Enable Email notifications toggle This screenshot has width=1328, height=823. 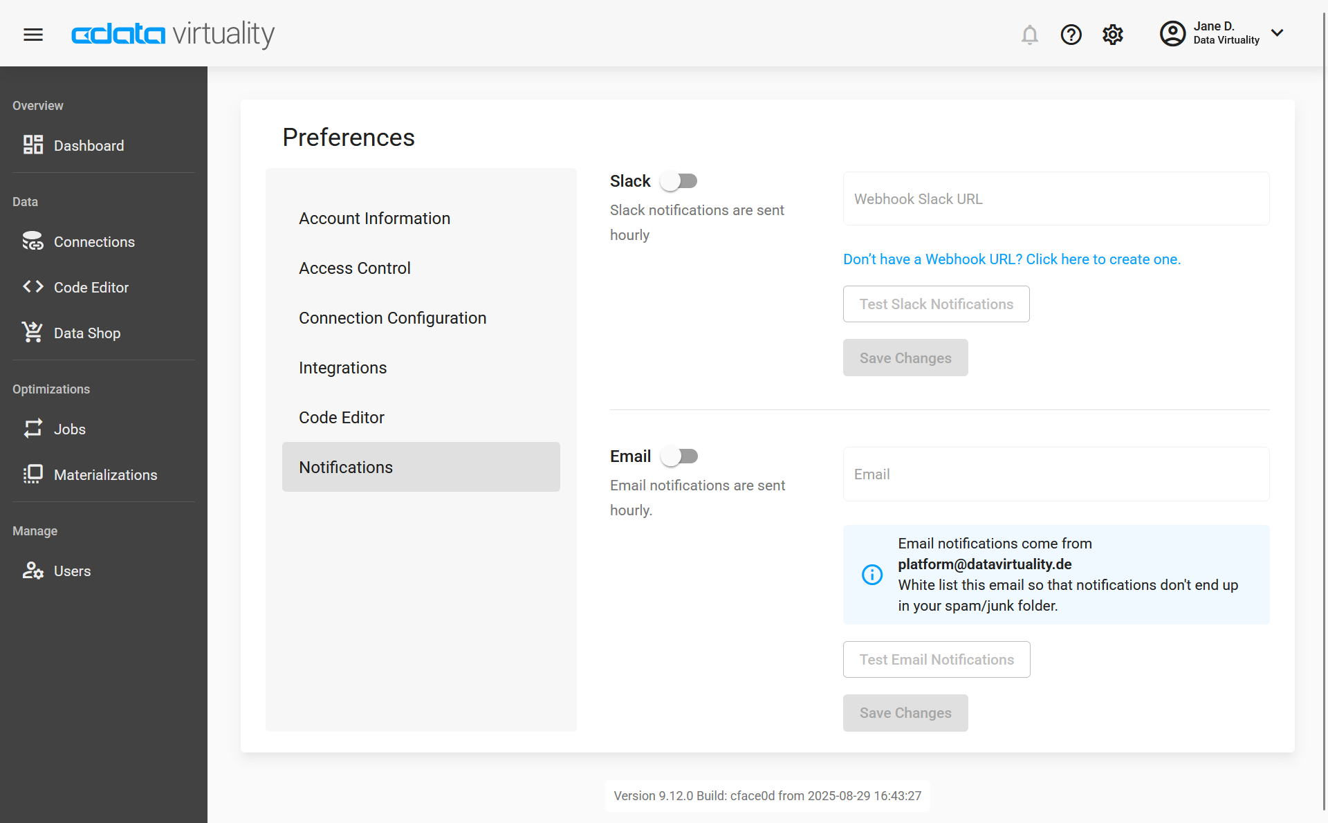(x=679, y=456)
